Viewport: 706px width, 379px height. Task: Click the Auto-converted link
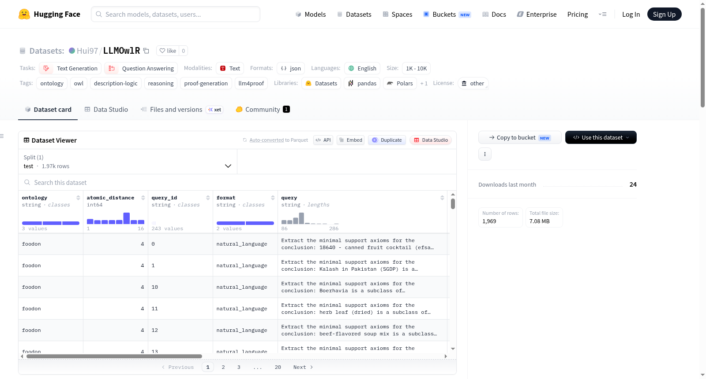click(x=267, y=140)
